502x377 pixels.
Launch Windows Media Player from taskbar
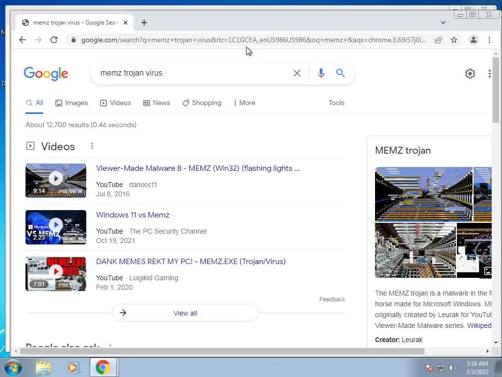point(73,368)
